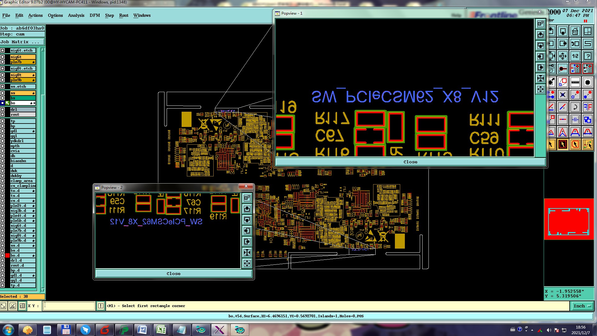Click the rotate feature arrow tool
Screen dimensions: 597x336
(575, 107)
